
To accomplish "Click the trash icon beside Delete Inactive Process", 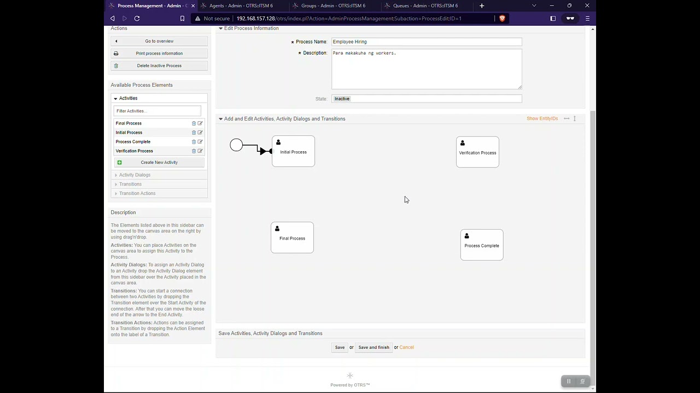I will (x=116, y=65).
